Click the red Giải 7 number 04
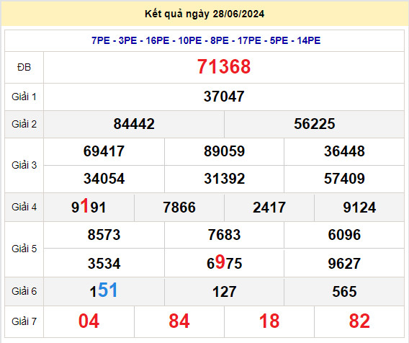The image size is (409, 343). [x=89, y=321]
